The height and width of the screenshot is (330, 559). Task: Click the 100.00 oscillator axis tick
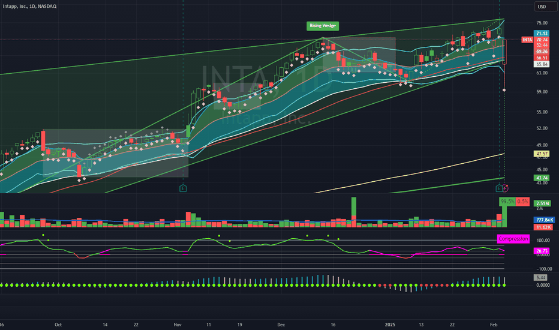click(543, 241)
